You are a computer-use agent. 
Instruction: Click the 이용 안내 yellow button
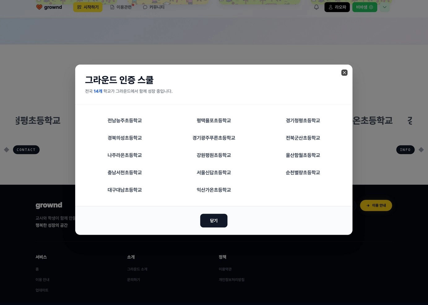coord(376,205)
